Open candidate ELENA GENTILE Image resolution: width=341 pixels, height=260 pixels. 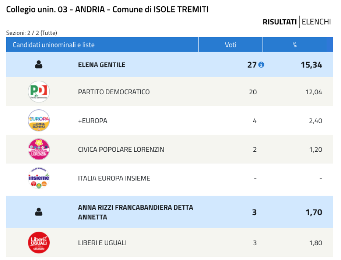tap(102, 65)
